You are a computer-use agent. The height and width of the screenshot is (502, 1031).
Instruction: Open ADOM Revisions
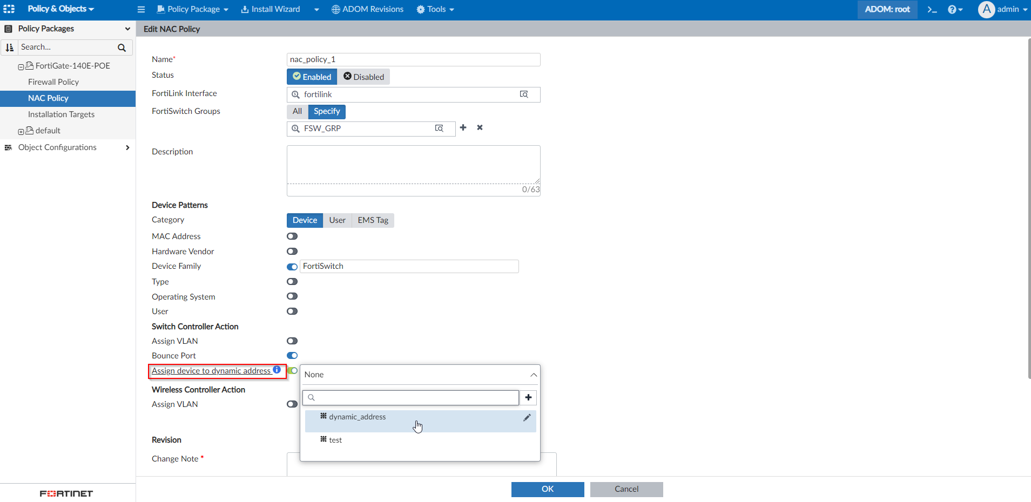367,9
